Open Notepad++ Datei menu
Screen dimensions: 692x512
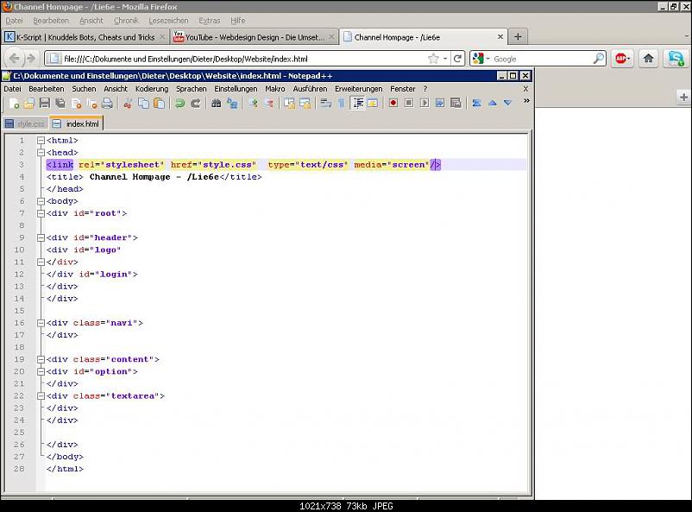click(x=12, y=89)
